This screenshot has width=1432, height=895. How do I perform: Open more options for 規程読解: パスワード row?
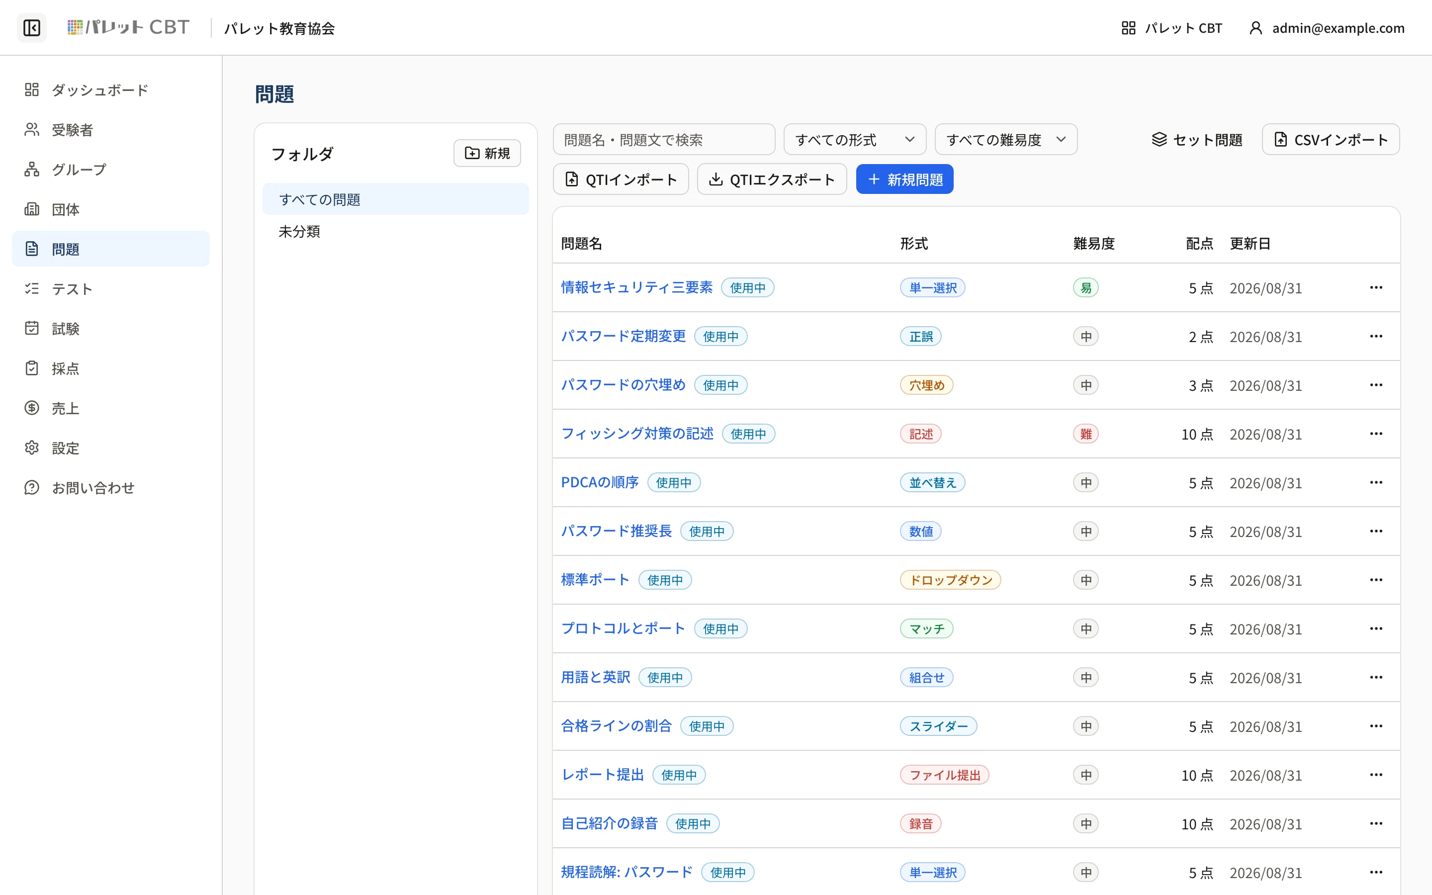pyautogui.click(x=1376, y=872)
